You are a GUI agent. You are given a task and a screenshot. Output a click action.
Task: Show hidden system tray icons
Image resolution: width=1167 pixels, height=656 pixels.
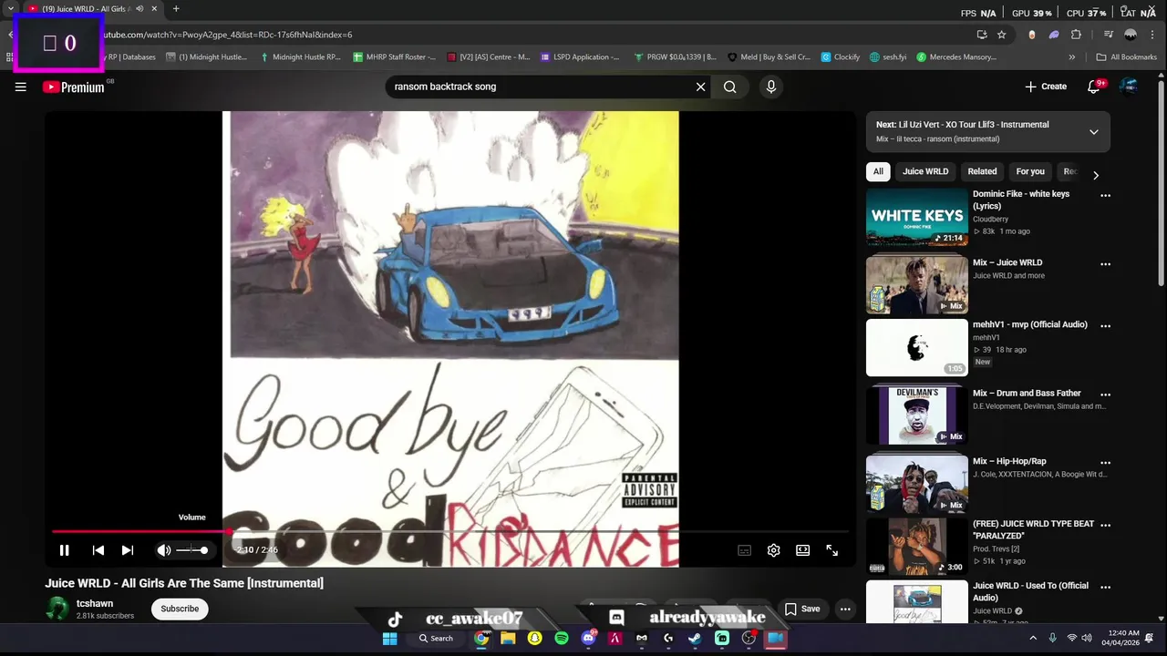click(x=1033, y=638)
